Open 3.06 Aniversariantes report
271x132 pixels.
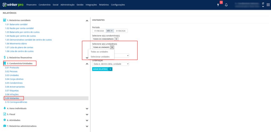[x=15, y=87]
